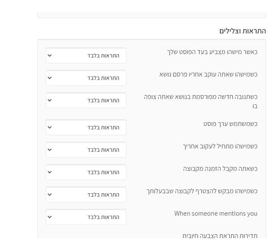273x252 pixels.
Task: Open dropdown for 'כשמישהו שאתה עוקב אחריו פרסם נושא'
Action: (x=86, y=78)
